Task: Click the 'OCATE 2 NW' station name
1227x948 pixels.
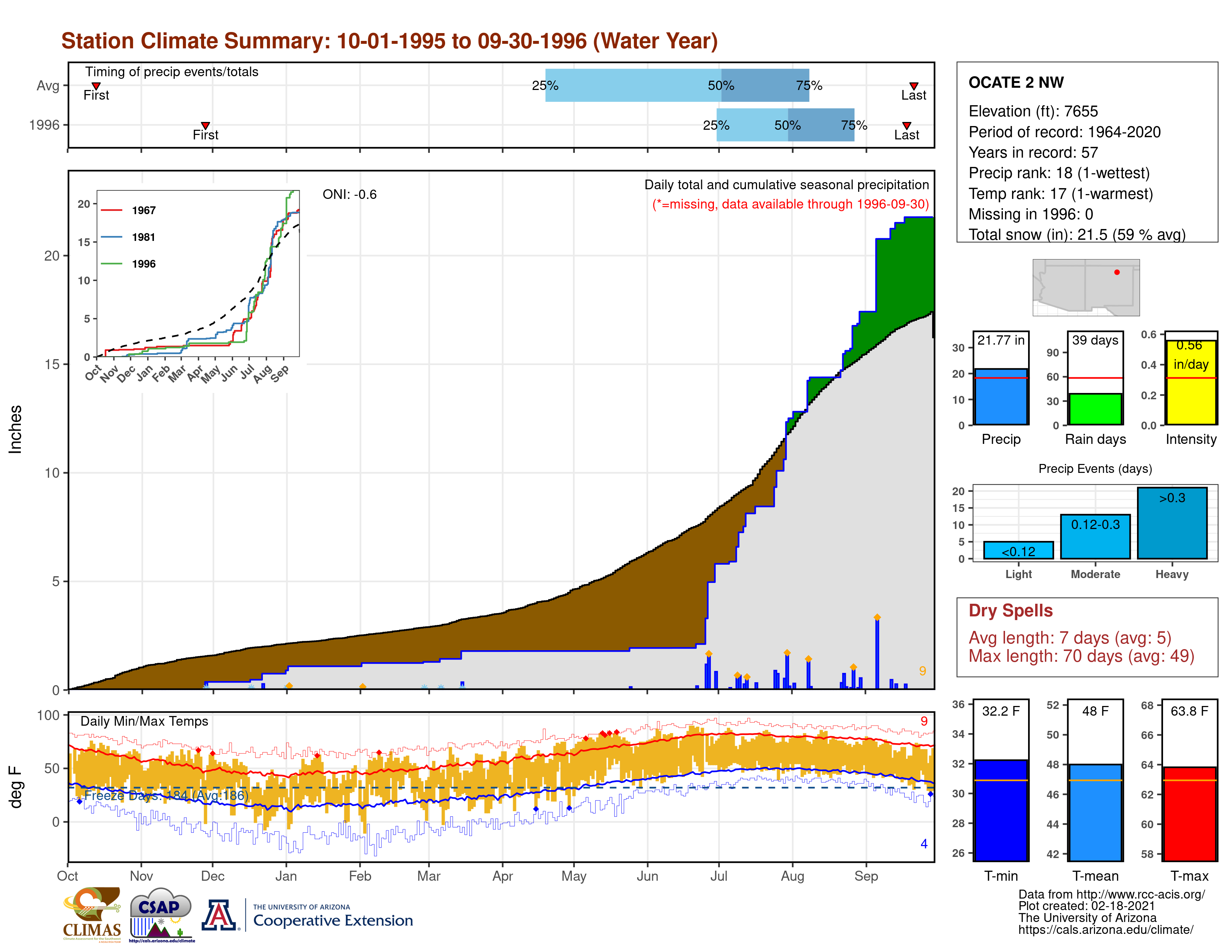Action: (x=1016, y=83)
